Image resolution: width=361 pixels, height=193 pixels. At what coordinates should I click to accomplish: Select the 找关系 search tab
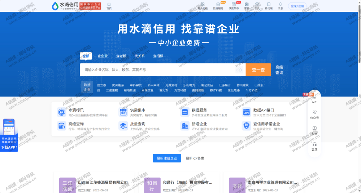pyautogui.click(x=139, y=56)
